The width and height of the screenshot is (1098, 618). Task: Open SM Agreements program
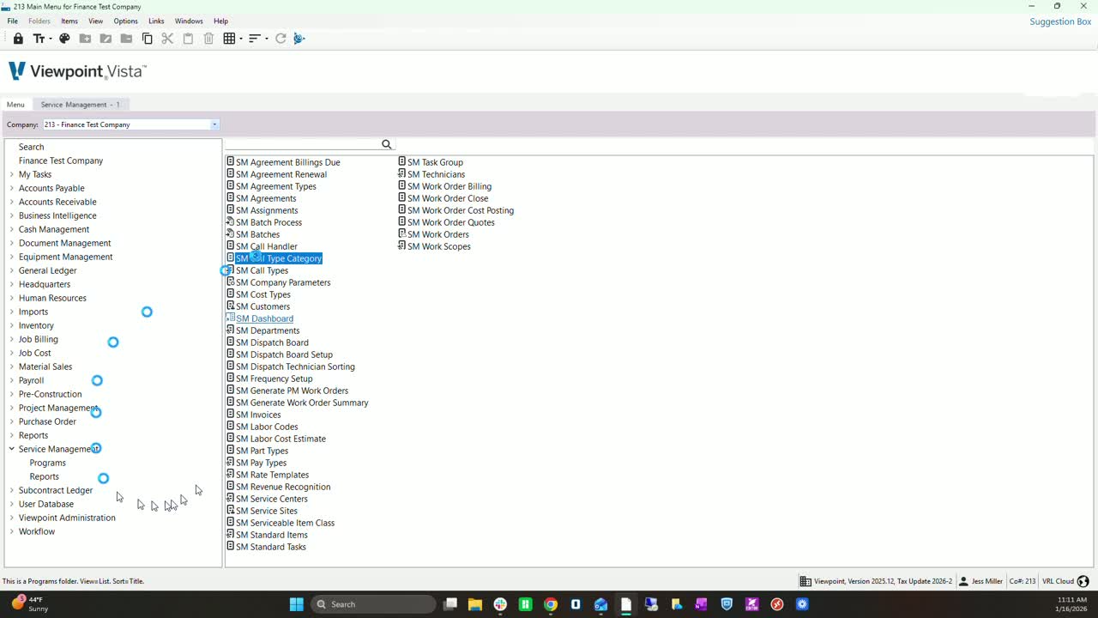[x=266, y=198]
